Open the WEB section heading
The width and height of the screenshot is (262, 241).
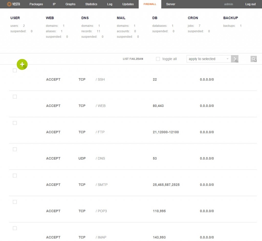50,18
